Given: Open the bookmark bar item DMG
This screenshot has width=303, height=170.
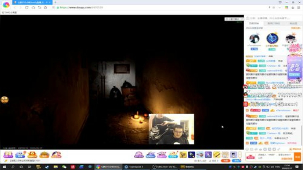Looking at the screenshot, I should pos(10,13).
